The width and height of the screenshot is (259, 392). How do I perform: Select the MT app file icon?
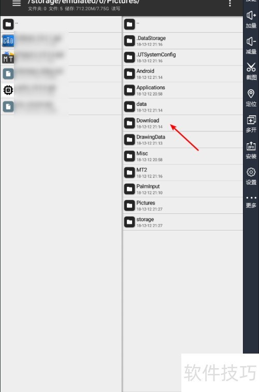coord(8,57)
